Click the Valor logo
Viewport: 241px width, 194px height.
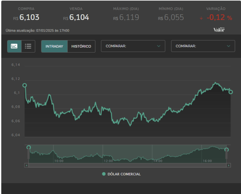(x=219, y=30)
